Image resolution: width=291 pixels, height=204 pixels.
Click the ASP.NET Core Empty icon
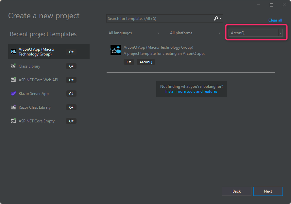13,121
